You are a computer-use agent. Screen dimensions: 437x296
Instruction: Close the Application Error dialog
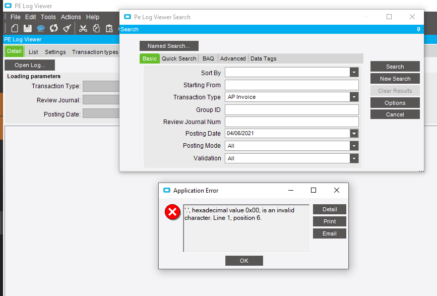click(337, 190)
